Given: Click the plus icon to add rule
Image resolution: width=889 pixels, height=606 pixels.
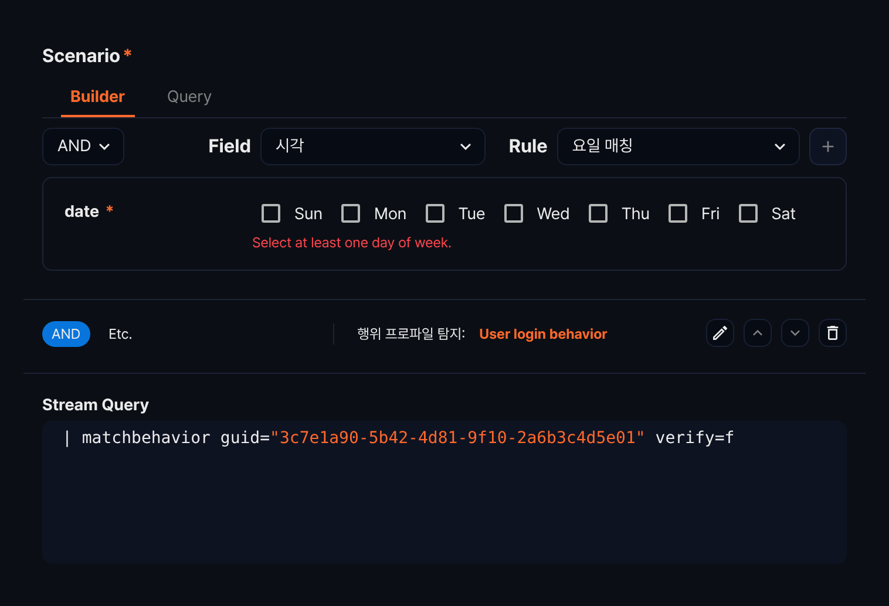Looking at the screenshot, I should (x=827, y=147).
